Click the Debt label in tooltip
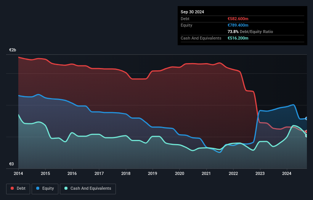The height and width of the screenshot is (200, 313). (185, 19)
